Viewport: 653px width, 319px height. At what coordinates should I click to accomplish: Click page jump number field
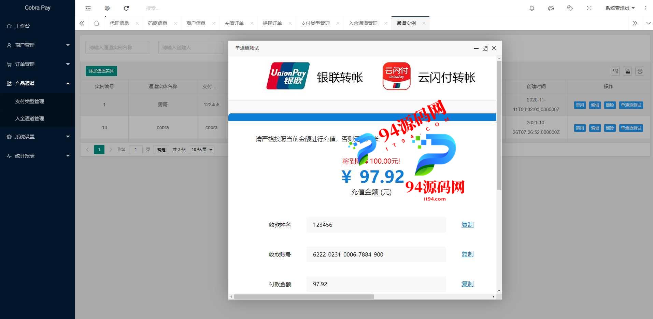[136, 150]
